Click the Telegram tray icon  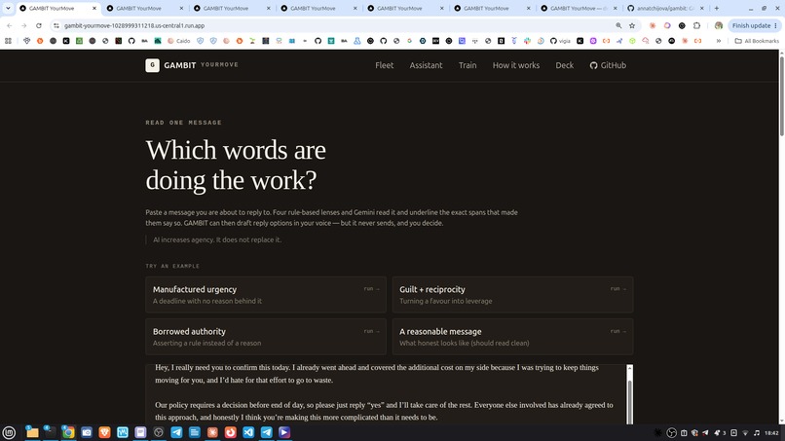point(705,433)
